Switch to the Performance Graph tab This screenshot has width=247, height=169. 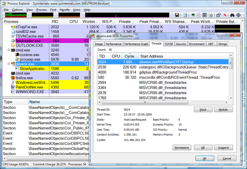[136, 44]
